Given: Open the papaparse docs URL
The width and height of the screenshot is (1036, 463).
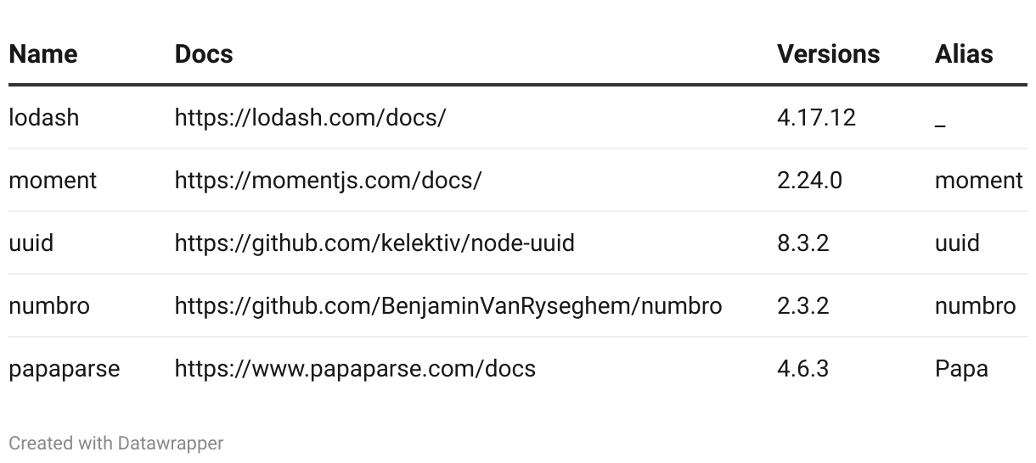Looking at the screenshot, I should (x=355, y=368).
